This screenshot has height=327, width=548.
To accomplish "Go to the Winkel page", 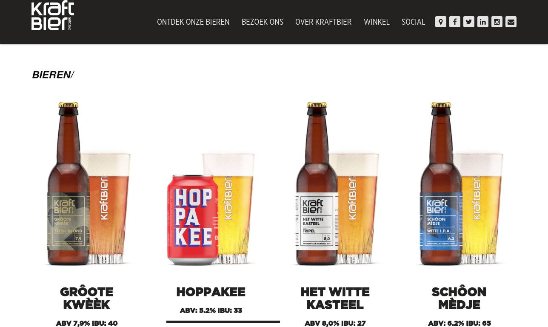I will 377,22.
